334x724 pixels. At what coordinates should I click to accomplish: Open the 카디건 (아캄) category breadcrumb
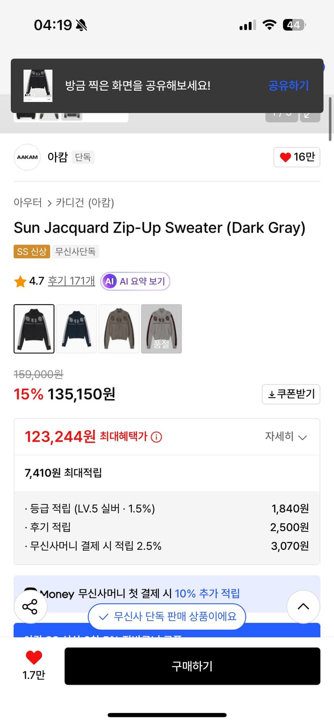(85, 203)
